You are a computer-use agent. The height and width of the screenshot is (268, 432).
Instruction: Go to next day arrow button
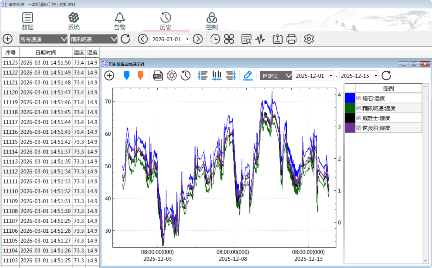tap(198, 39)
